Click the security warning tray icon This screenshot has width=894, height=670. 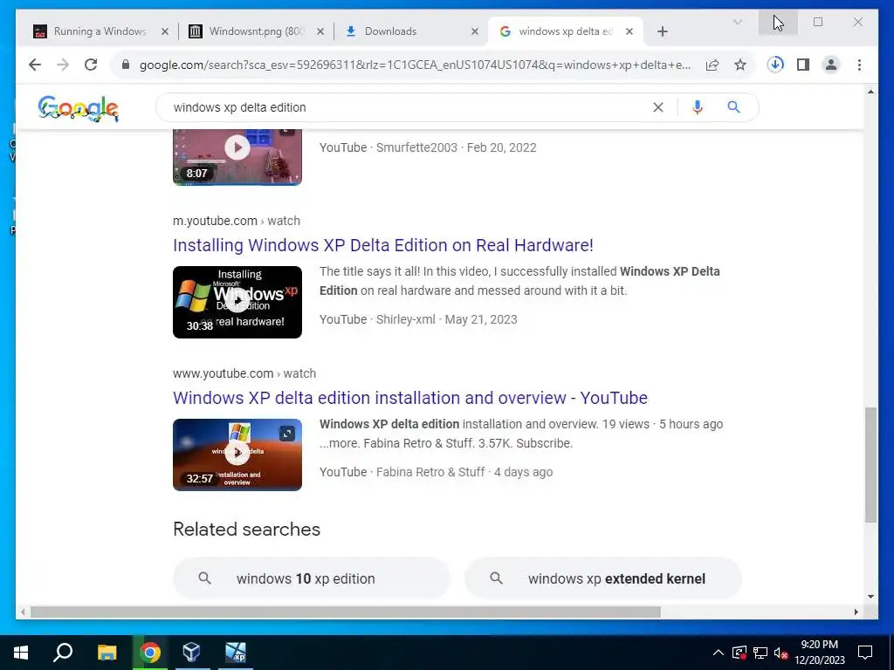[739, 653]
